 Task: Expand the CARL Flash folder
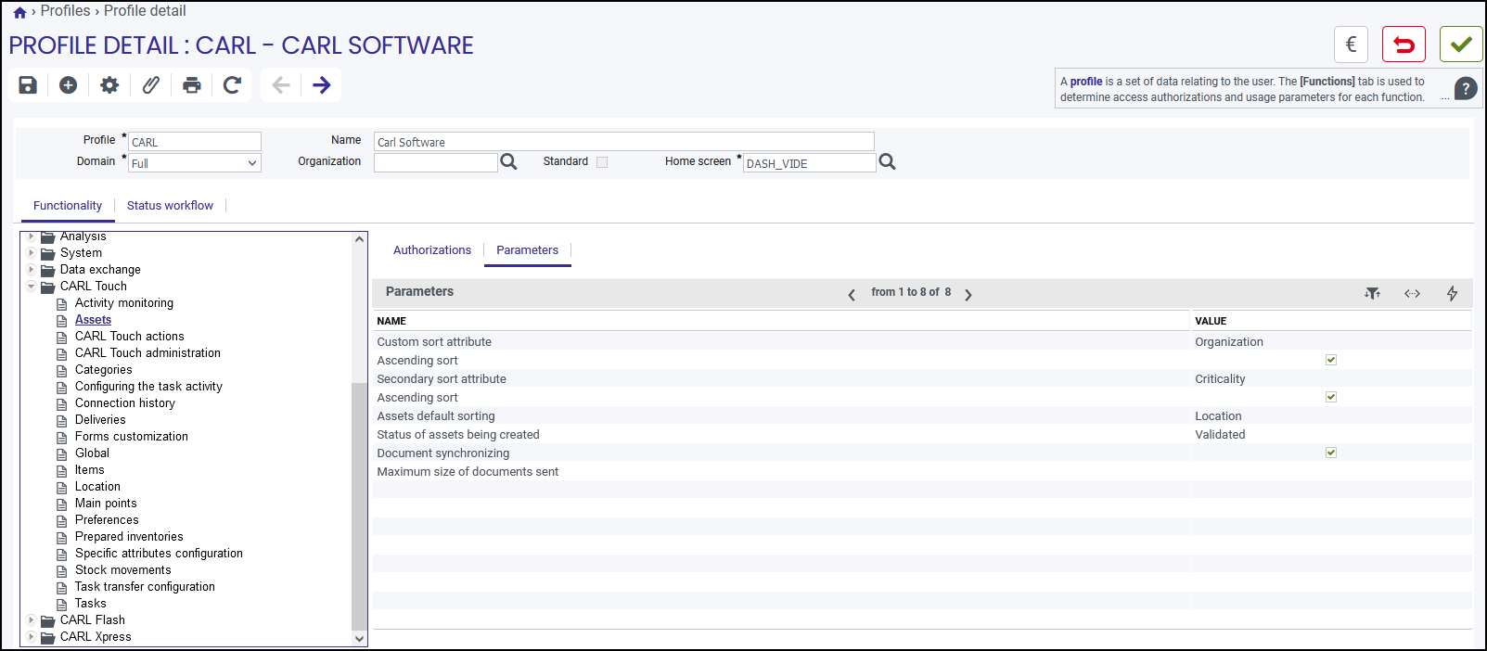point(31,620)
